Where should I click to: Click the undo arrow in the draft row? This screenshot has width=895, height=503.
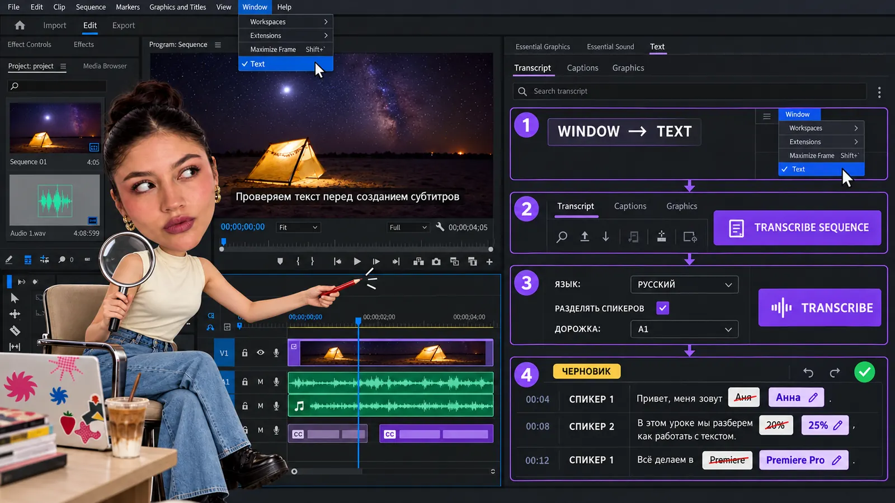coord(808,372)
